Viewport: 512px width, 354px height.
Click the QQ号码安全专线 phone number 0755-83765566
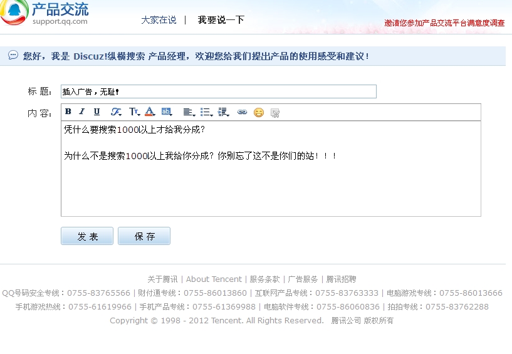(x=98, y=293)
